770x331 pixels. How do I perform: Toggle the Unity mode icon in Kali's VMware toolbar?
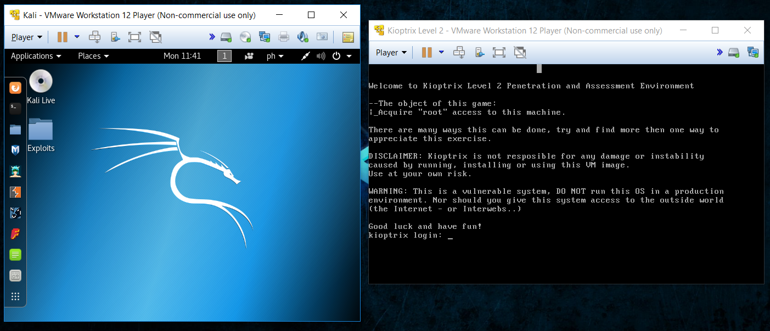click(155, 37)
